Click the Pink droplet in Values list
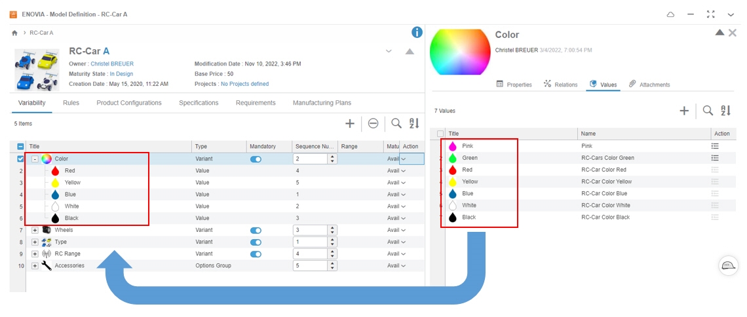The width and height of the screenshot is (747, 317). coord(453,146)
